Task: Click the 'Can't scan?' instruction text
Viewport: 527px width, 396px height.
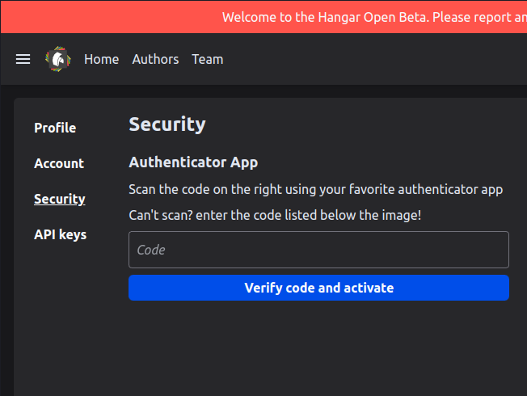Action: click(275, 215)
